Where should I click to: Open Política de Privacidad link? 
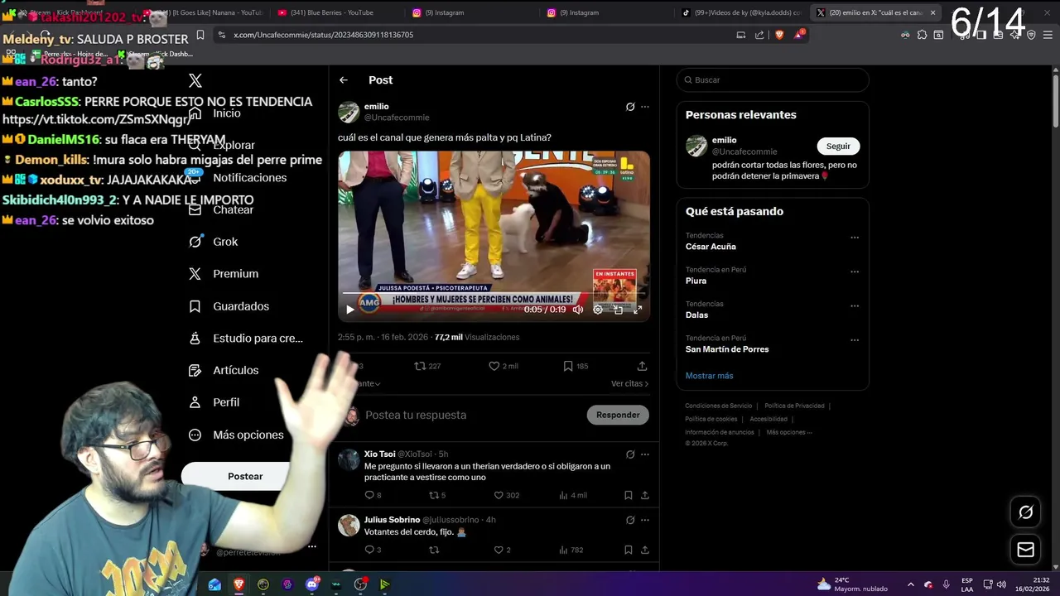794,406
